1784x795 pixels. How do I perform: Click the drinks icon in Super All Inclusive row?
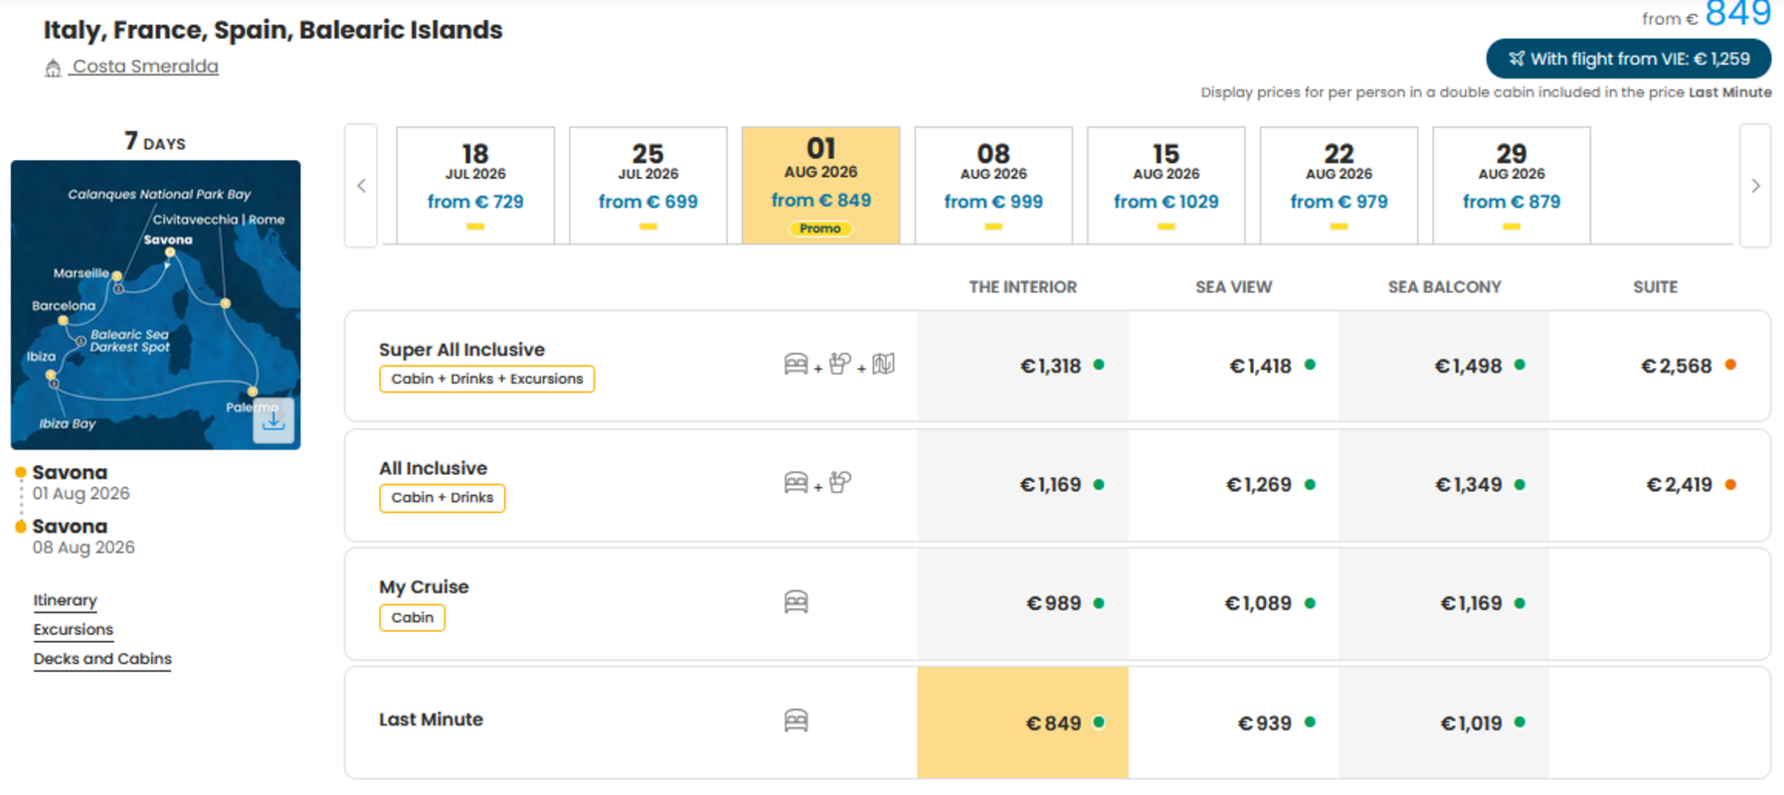click(840, 365)
